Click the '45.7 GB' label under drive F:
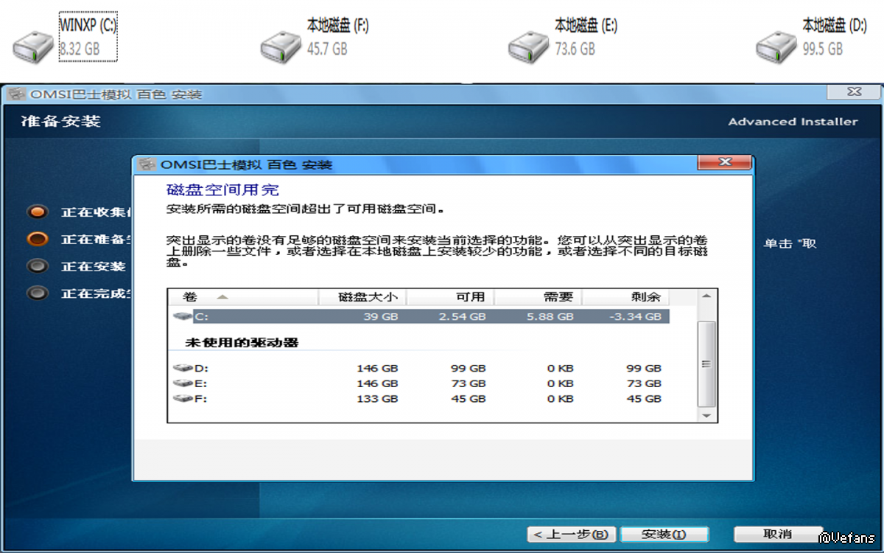 click(x=327, y=49)
